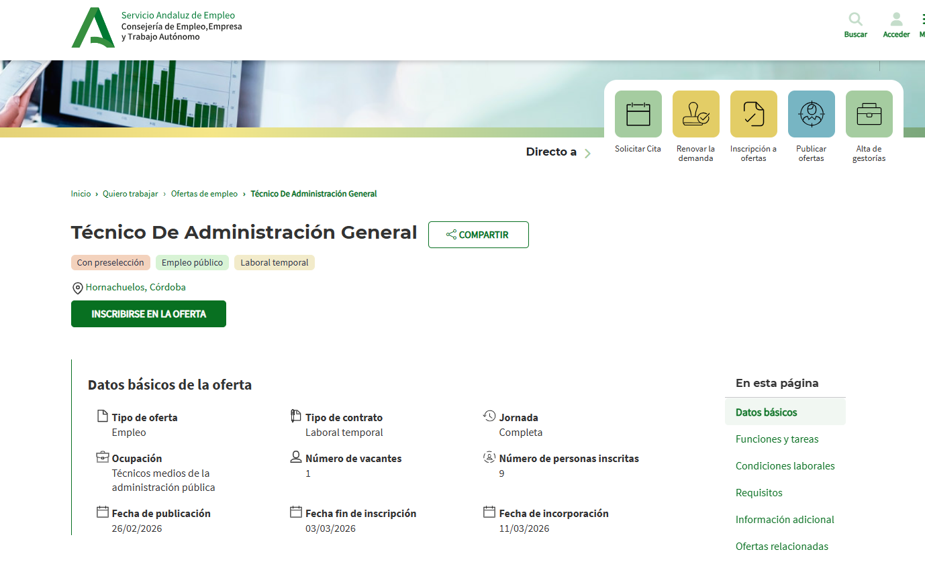Select Datos básicos in page navigation
This screenshot has width=925, height=566.
[x=766, y=412]
